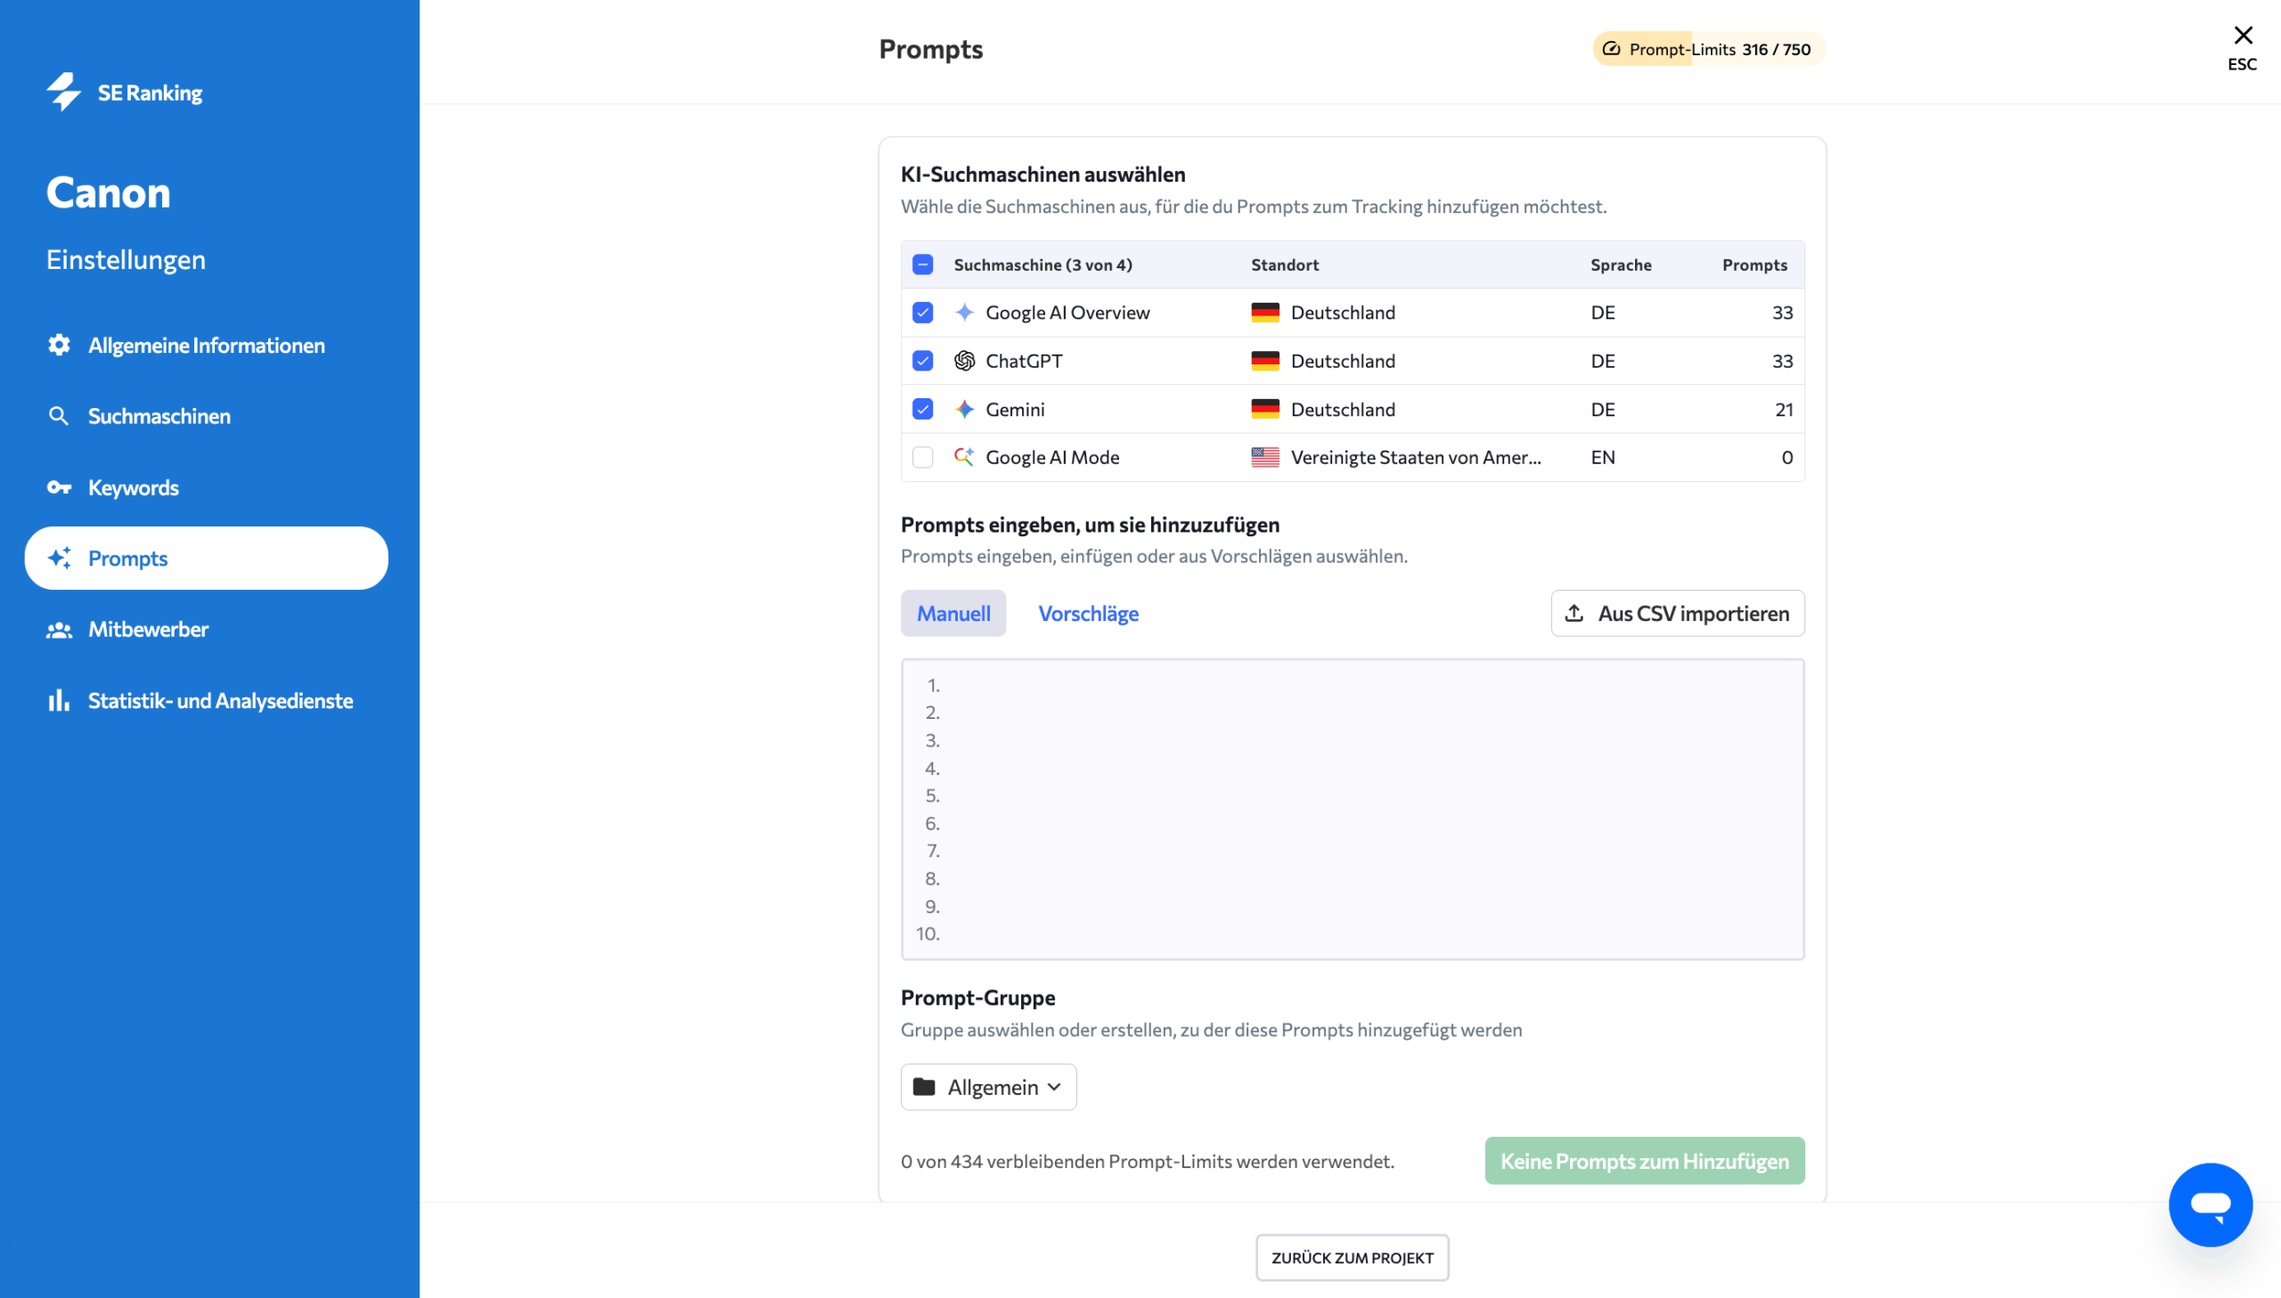Click the Suchmaschinen magnifier icon
The height and width of the screenshot is (1298, 2281).
click(59, 416)
